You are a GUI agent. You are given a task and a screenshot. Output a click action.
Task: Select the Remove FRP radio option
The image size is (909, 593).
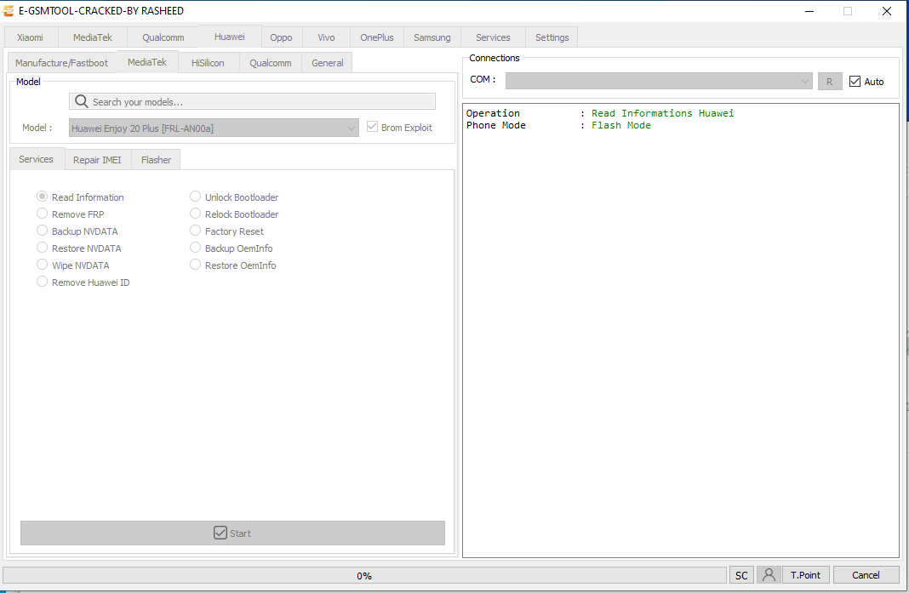coord(43,214)
